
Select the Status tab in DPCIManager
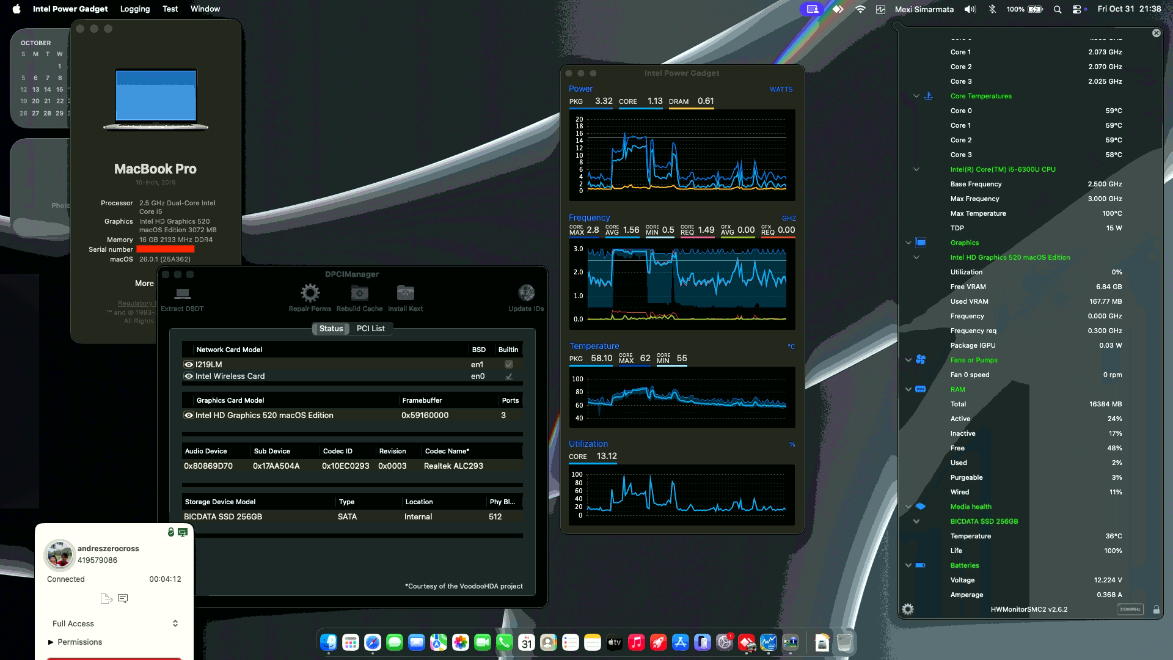click(331, 328)
